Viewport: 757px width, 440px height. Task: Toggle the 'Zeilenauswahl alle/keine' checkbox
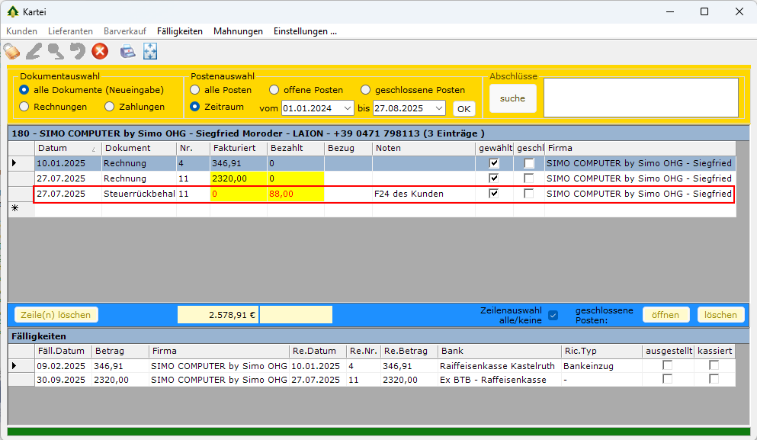(x=553, y=315)
